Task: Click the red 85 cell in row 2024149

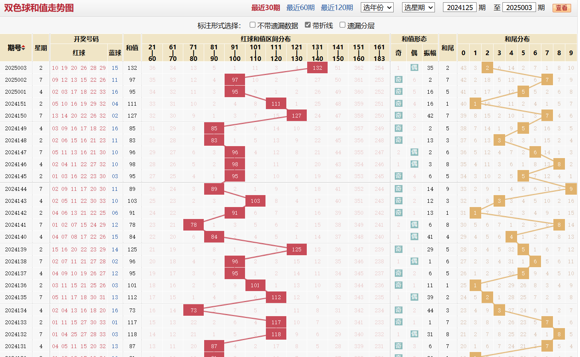Action: (214, 128)
